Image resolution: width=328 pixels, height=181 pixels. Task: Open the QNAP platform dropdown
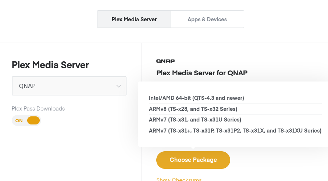[x=69, y=86]
